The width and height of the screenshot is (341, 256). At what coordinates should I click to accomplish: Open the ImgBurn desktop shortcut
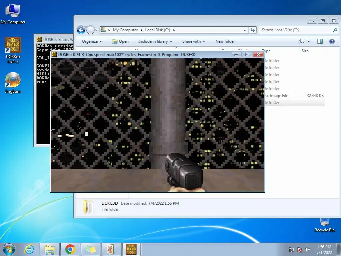(13, 83)
